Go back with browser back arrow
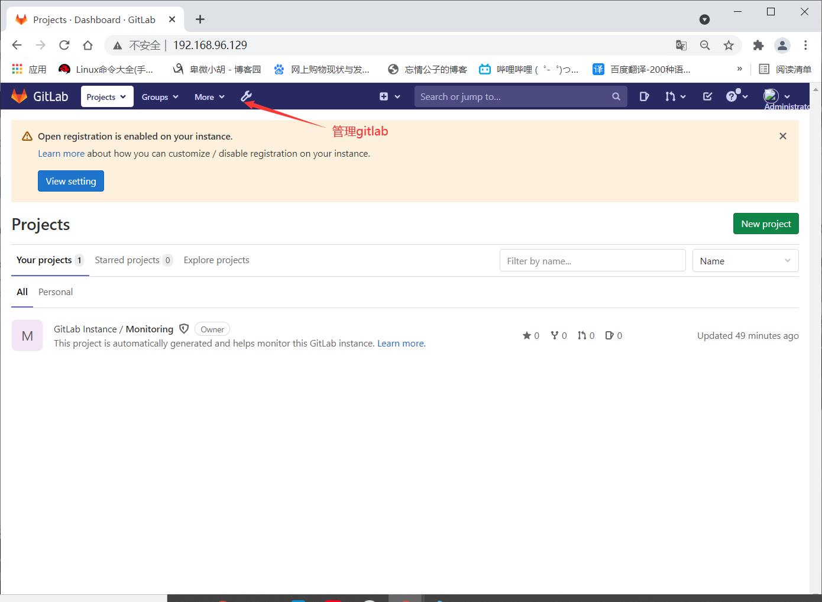Screen dimensions: 822x602 17,45
